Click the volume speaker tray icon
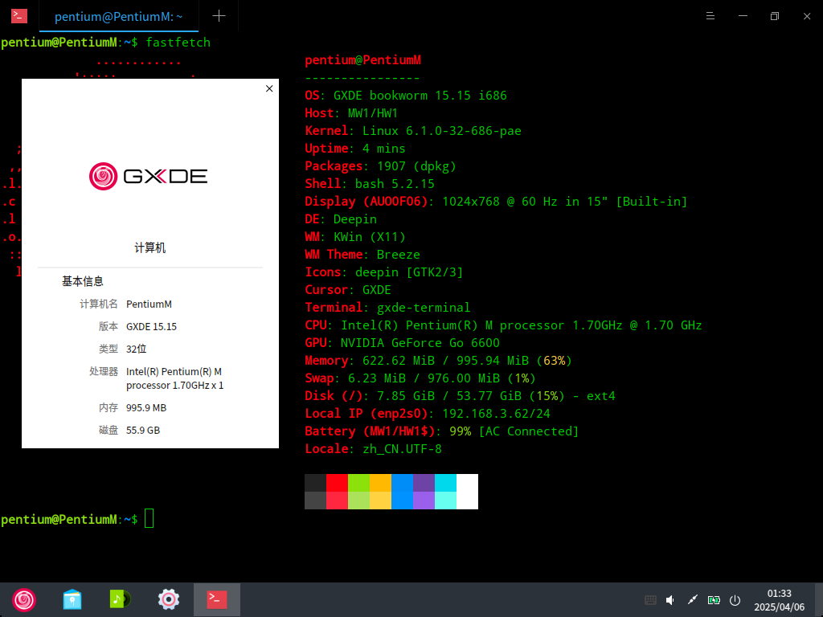This screenshot has width=823, height=617. (x=670, y=599)
